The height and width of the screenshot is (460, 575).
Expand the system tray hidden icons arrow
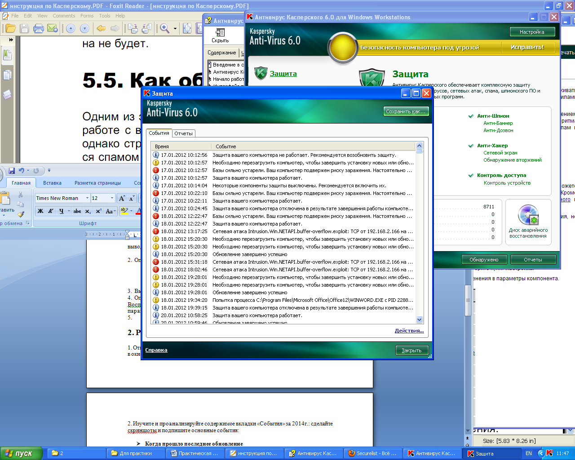[541, 453]
